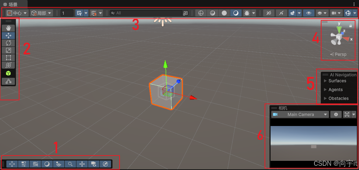The image size is (359, 170).
Task: Open the scene effects dropdown arrow
Action: pyautogui.click(x=299, y=13)
